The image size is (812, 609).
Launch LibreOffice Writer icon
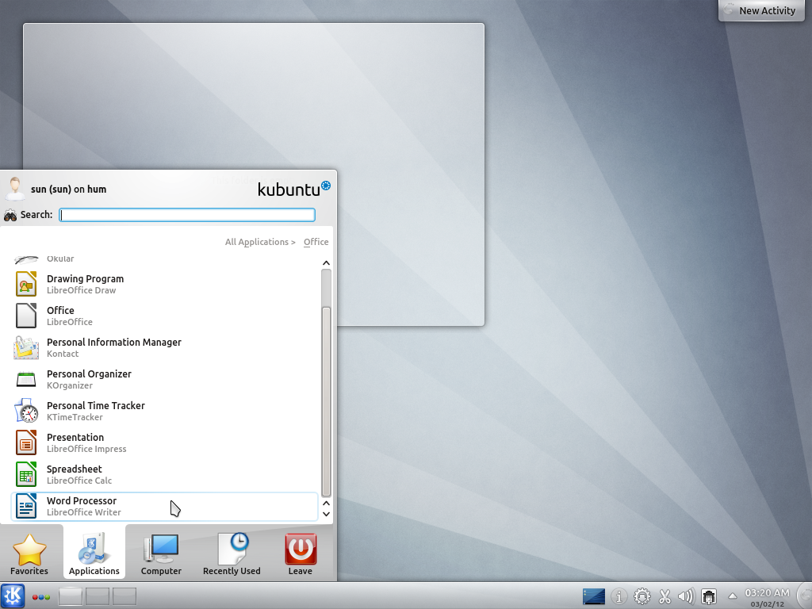(26, 506)
